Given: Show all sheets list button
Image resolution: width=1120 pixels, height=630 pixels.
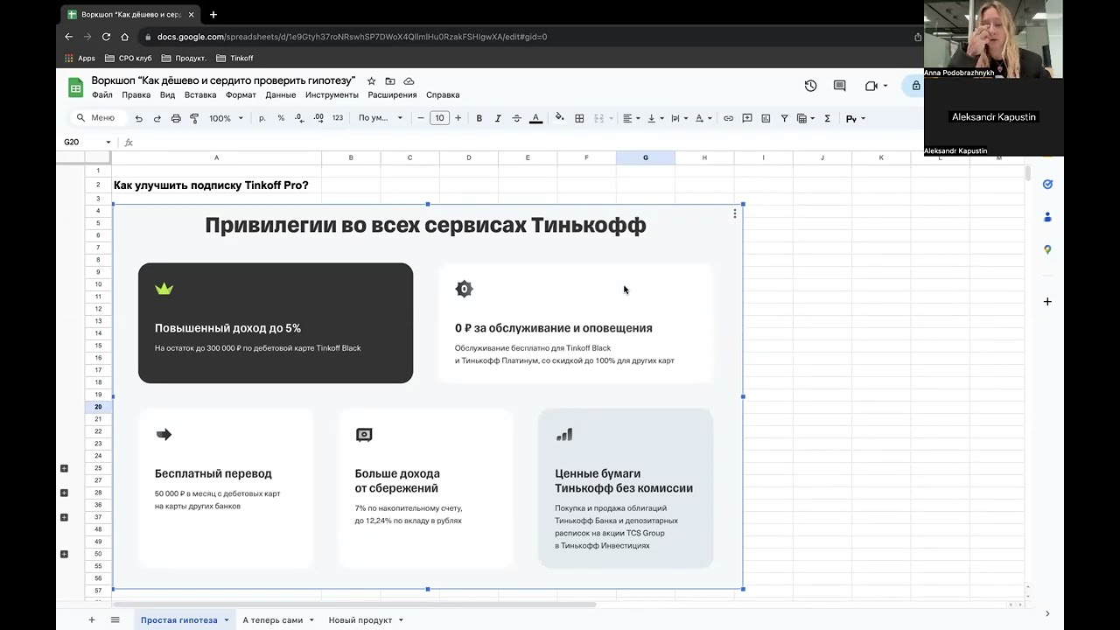Looking at the screenshot, I should pos(115,619).
